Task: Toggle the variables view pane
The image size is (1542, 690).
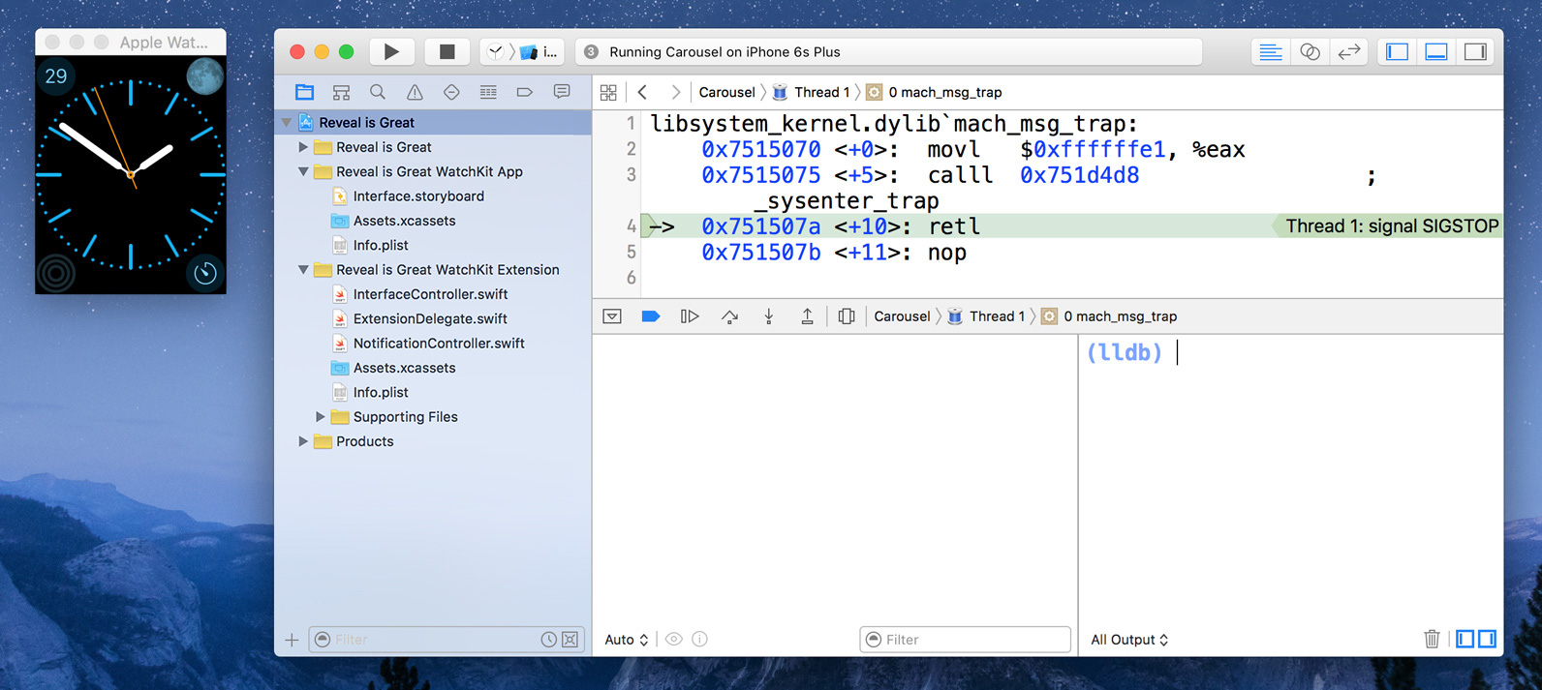Action: pos(1465,639)
